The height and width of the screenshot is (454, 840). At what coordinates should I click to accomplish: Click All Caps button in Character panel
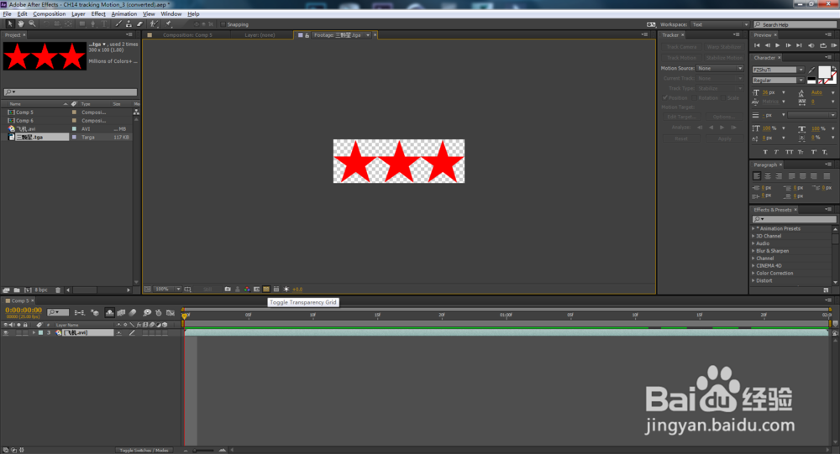point(789,152)
